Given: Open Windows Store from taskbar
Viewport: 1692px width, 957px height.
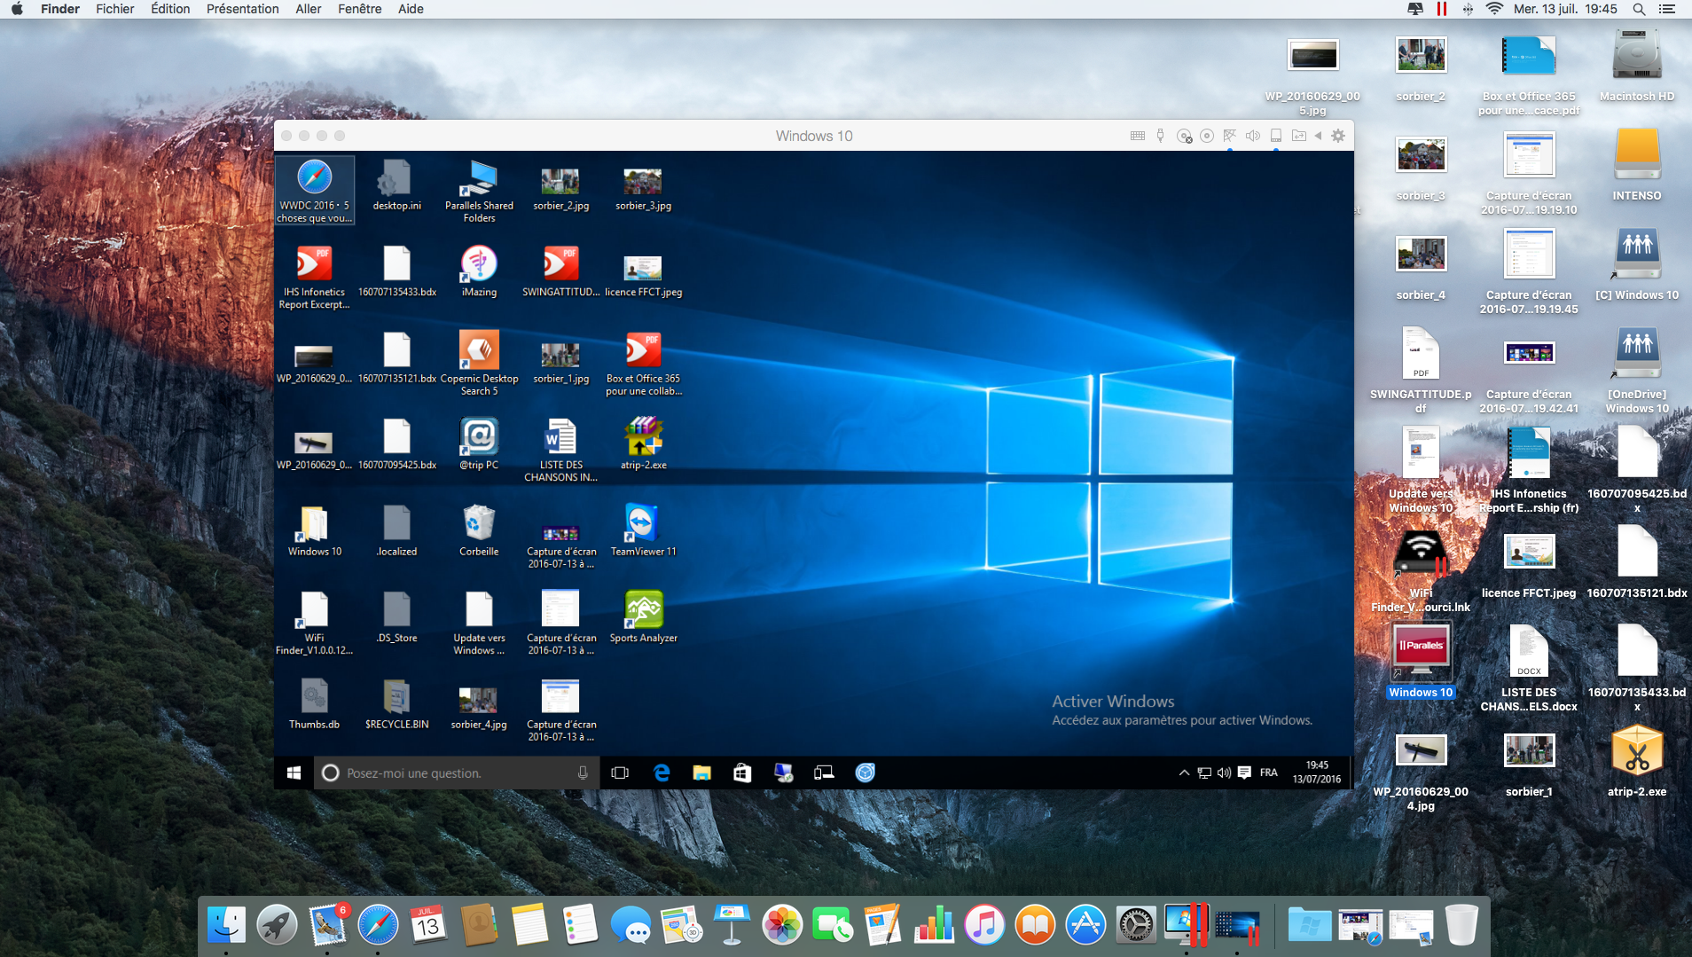Looking at the screenshot, I should click(742, 773).
